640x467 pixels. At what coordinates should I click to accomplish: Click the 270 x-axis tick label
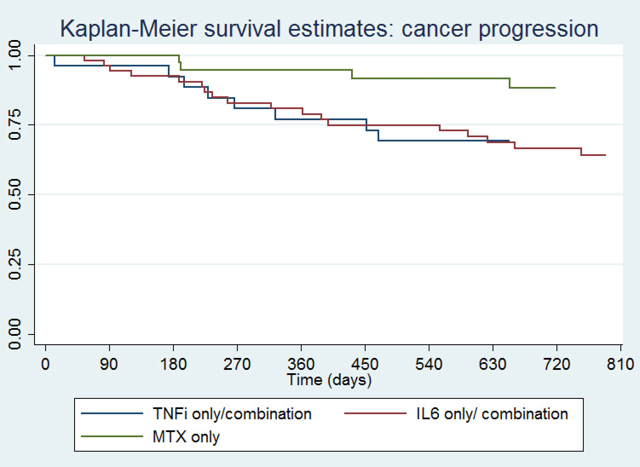tap(237, 365)
